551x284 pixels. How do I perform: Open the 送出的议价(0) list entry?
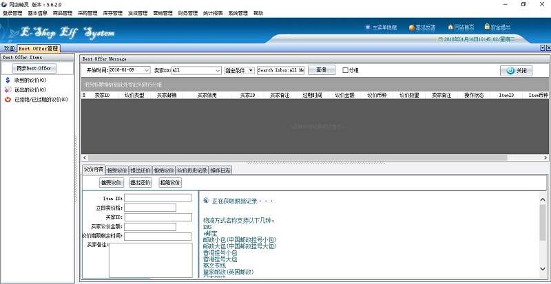coord(25,90)
